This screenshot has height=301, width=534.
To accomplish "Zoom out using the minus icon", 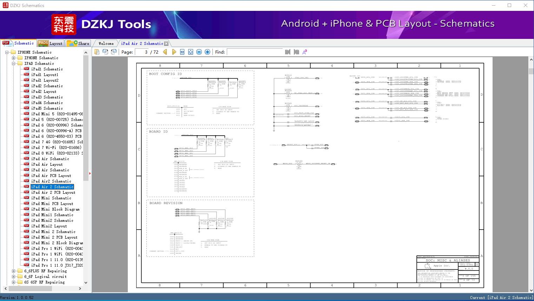I will pos(199,52).
